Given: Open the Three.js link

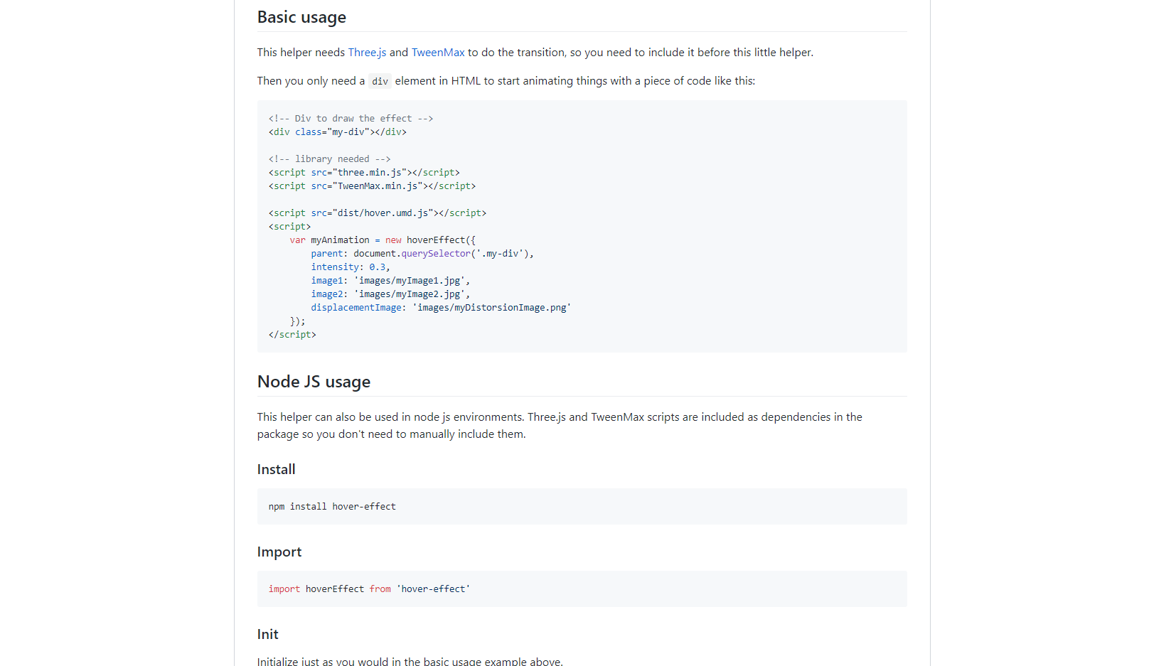Looking at the screenshot, I should point(367,53).
